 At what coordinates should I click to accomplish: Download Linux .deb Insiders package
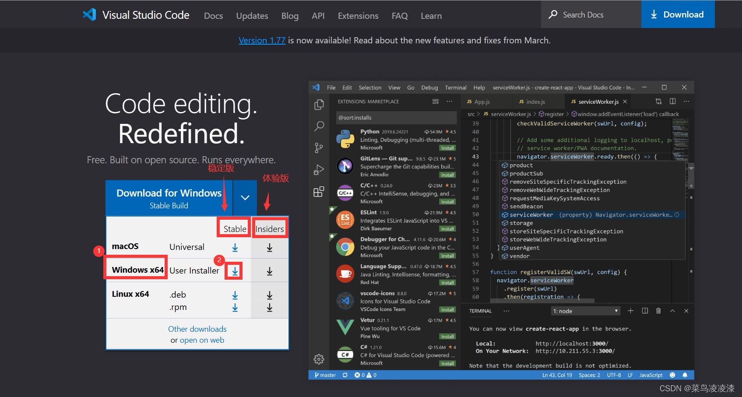(270, 295)
